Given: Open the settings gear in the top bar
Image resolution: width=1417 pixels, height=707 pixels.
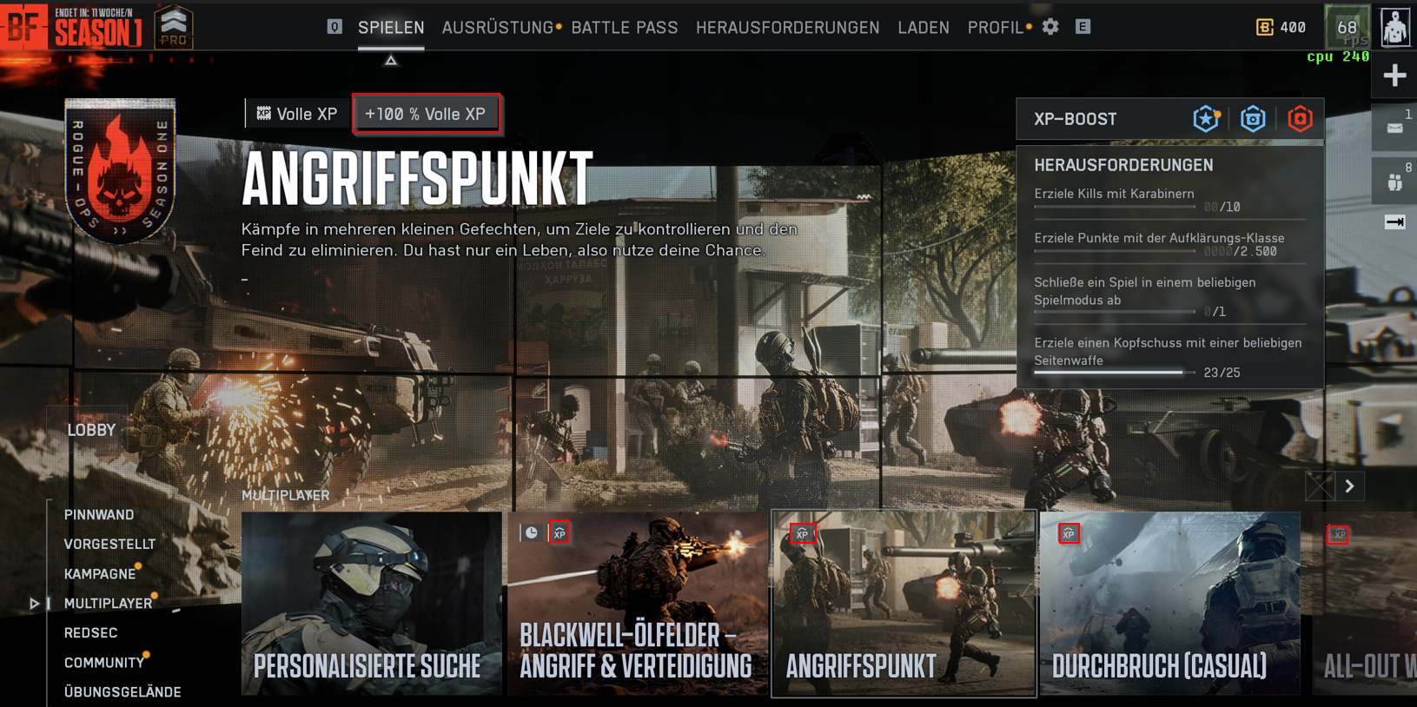Looking at the screenshot, I should [1050, 27].
